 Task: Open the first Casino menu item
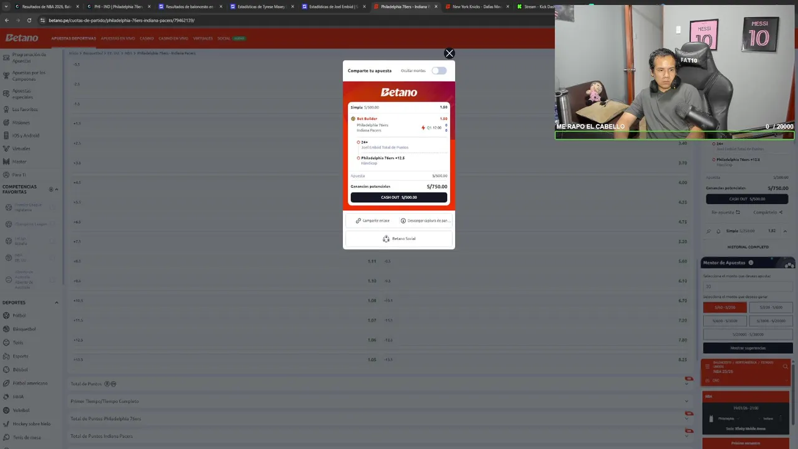[x=147, y=38]
